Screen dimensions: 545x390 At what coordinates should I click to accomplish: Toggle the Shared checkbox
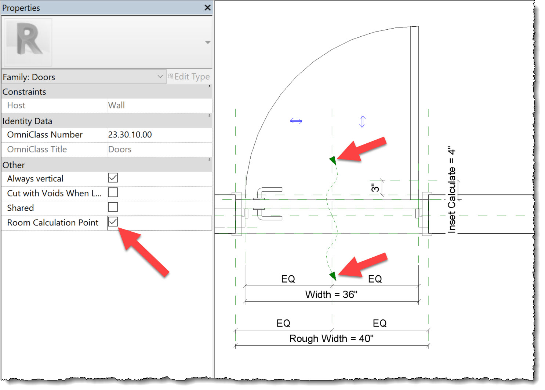[113, 207]
